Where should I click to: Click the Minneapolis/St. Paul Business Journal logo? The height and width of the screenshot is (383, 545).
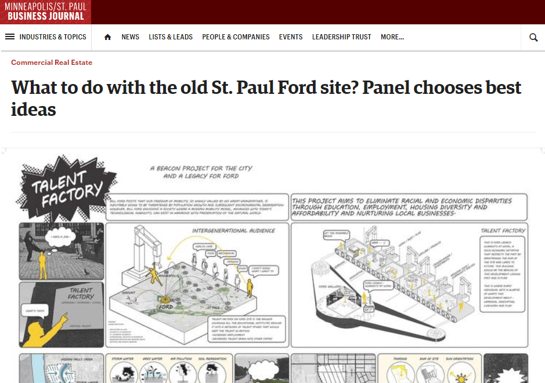pos(45,12)
